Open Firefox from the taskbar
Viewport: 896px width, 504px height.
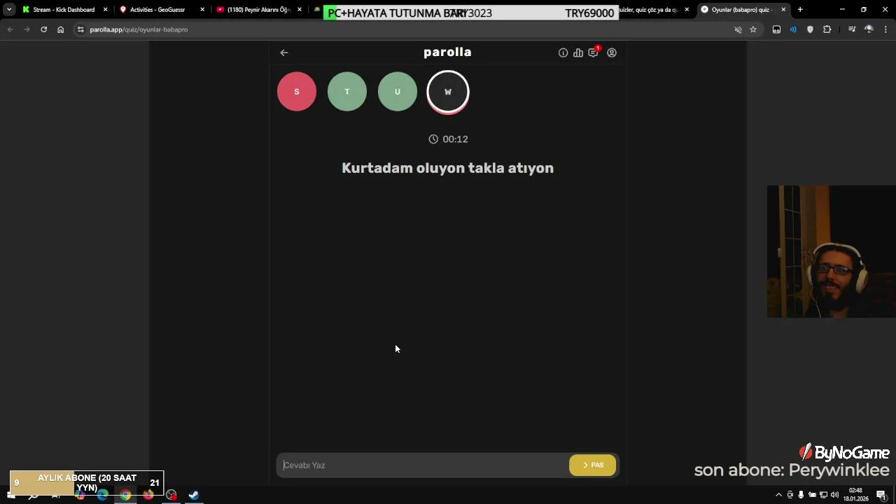(x=148, y=495)
